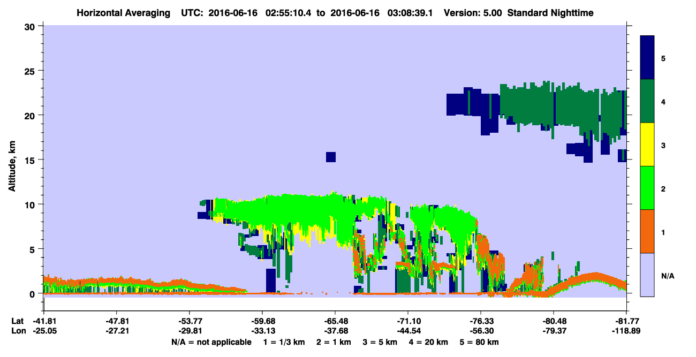This screenshot has height=357, width=696.
Task: Click the latitude value '-65.48'
Action: 335,321
